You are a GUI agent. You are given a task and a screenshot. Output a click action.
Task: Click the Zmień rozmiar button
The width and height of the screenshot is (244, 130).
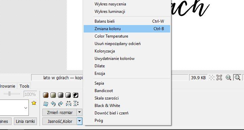pyautogui.click(x=60, y=112)
